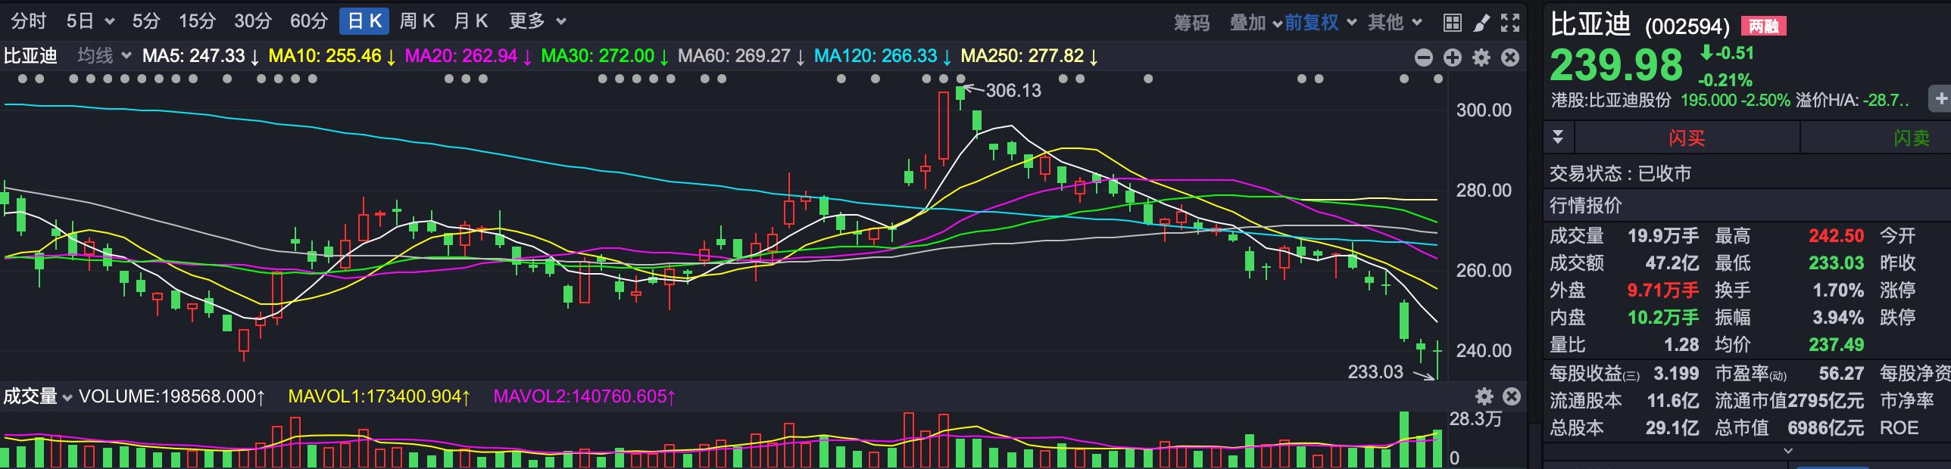Zoom out K-line chart with minus icon
This screenshot has height=469, width=1951.
[x=1424, y=57]
